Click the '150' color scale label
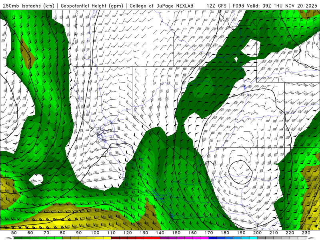 [x=176, y=233]
